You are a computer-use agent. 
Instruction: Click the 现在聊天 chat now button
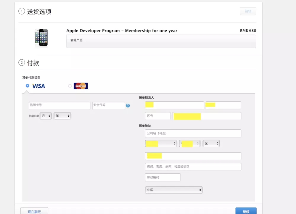(x=34, y=211)
